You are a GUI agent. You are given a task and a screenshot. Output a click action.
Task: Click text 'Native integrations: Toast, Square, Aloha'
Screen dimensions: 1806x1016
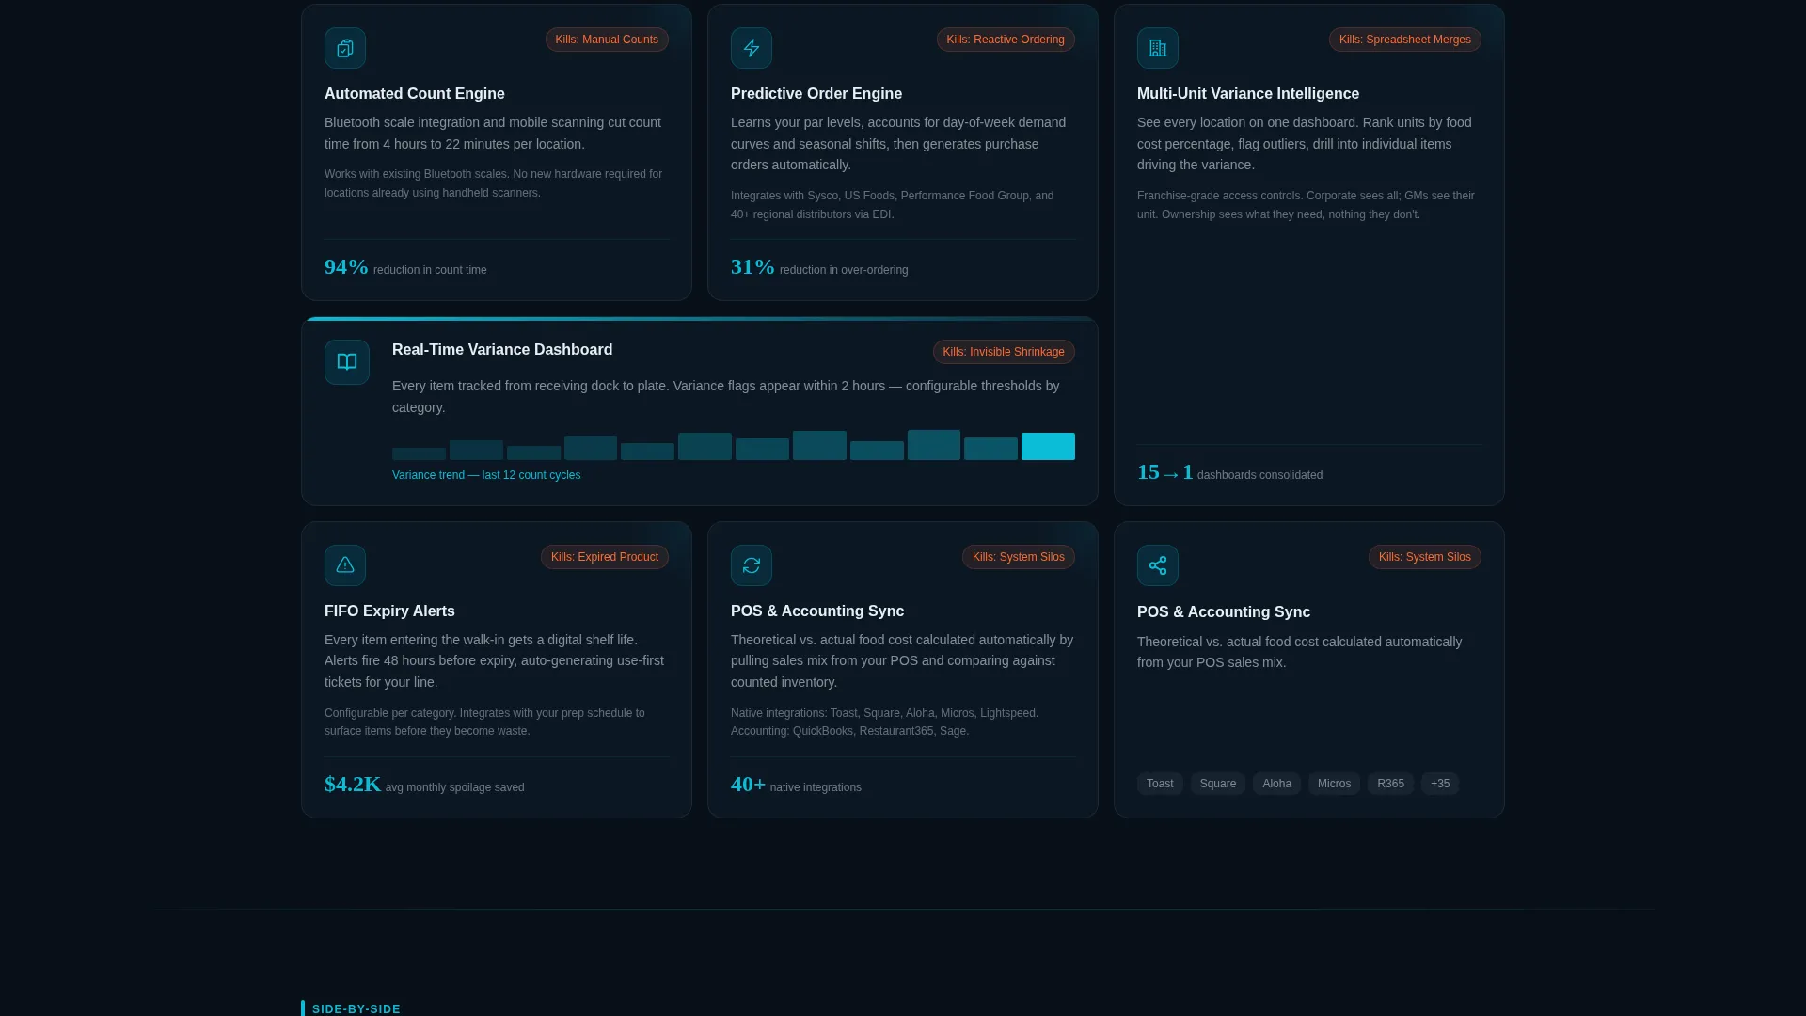pyautogui.click(x=832, y=713)
